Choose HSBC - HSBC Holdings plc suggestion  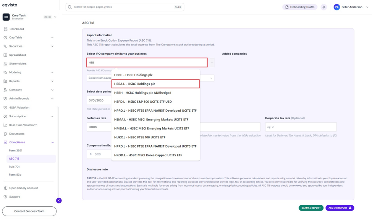click(155, 75)
